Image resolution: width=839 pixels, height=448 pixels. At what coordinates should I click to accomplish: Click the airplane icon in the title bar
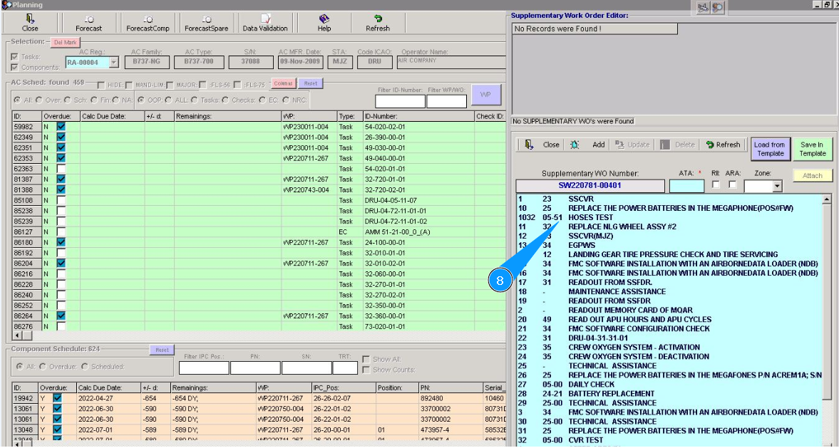[703, 8]
